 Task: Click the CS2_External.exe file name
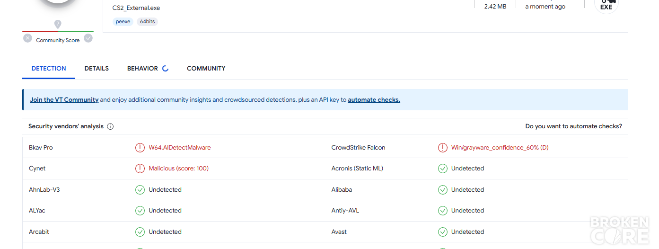[x=136, y=8]
